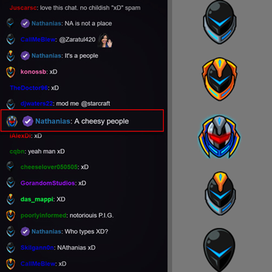Click the partially cropped black helmet at bottom right
272x272 pixels.
click(219, 250)
